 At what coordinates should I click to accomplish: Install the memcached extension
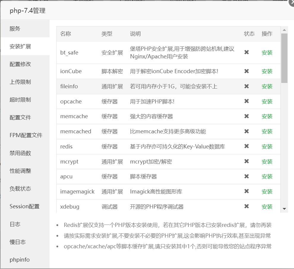click(x=267, y=132)
